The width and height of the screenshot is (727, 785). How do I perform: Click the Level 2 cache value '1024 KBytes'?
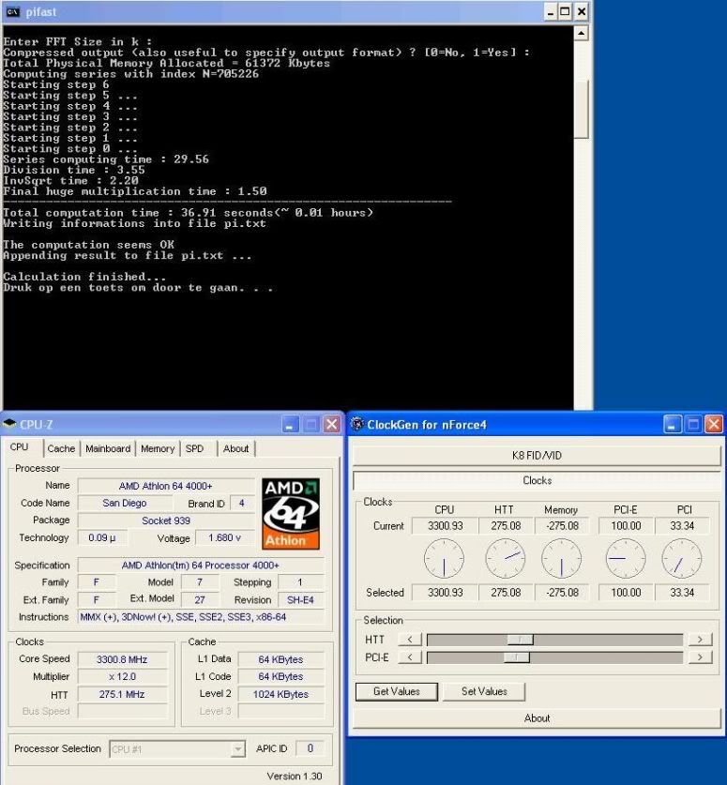point(280,694)
